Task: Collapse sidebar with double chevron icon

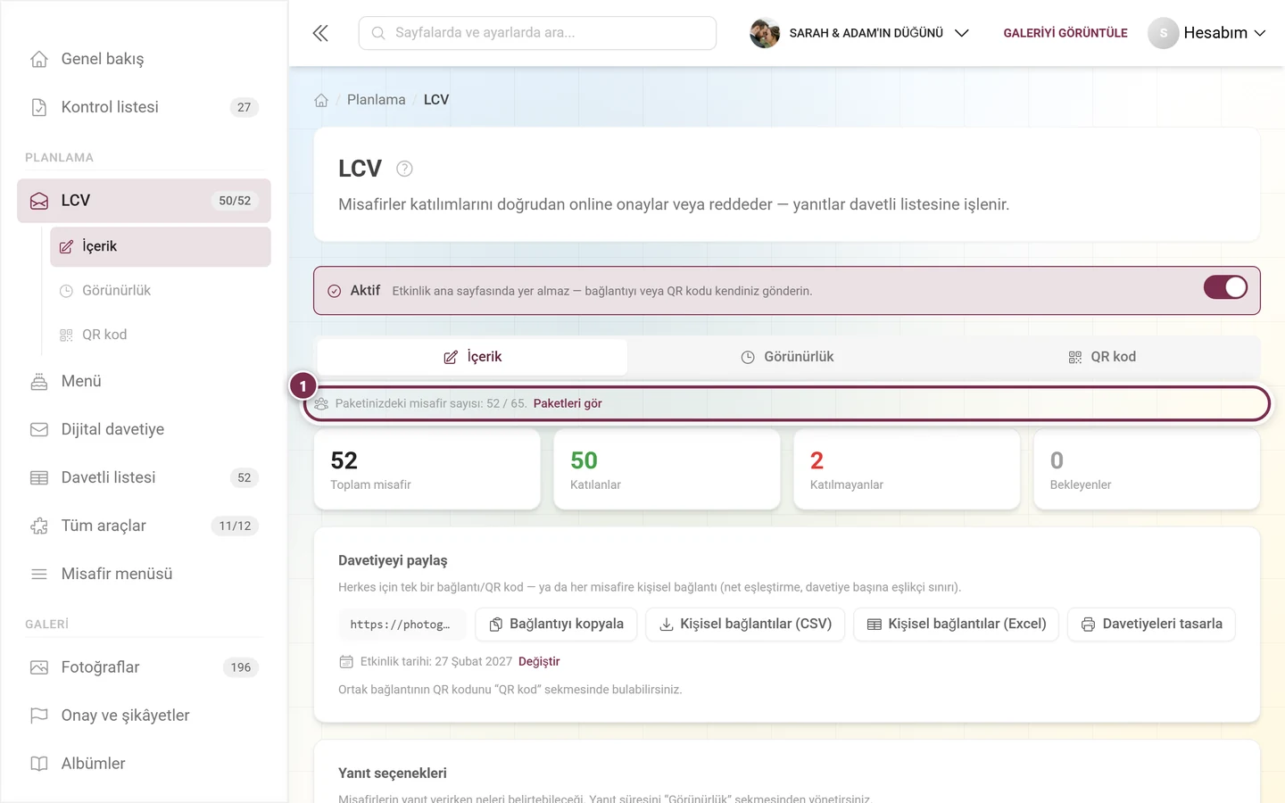Action: point(320,33)
